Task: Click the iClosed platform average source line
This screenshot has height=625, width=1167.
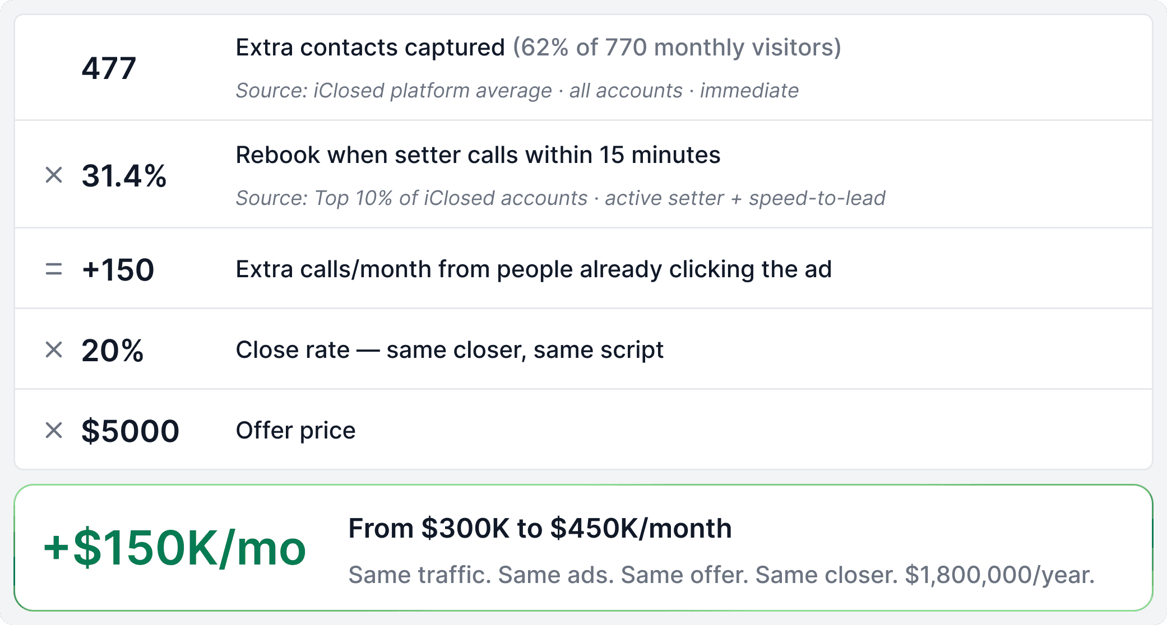Action: pos(517,91)
